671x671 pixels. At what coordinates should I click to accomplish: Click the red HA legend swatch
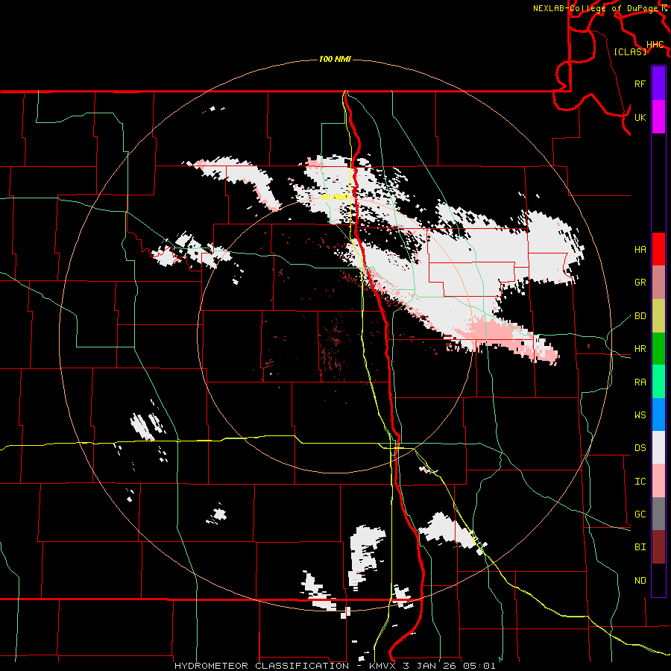click(x=658, y=249)
